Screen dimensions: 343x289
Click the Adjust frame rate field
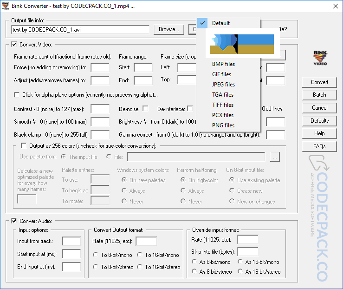click(x=100, y=80)
